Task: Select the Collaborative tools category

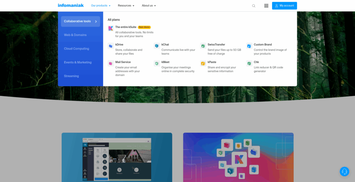Action: [80, 21]
